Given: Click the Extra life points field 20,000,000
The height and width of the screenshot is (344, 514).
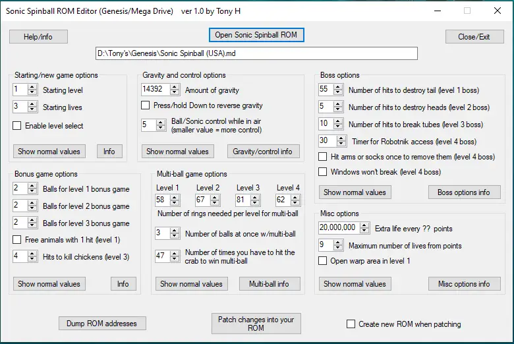Looking at the screenshot, I should (x=339, y=228).
